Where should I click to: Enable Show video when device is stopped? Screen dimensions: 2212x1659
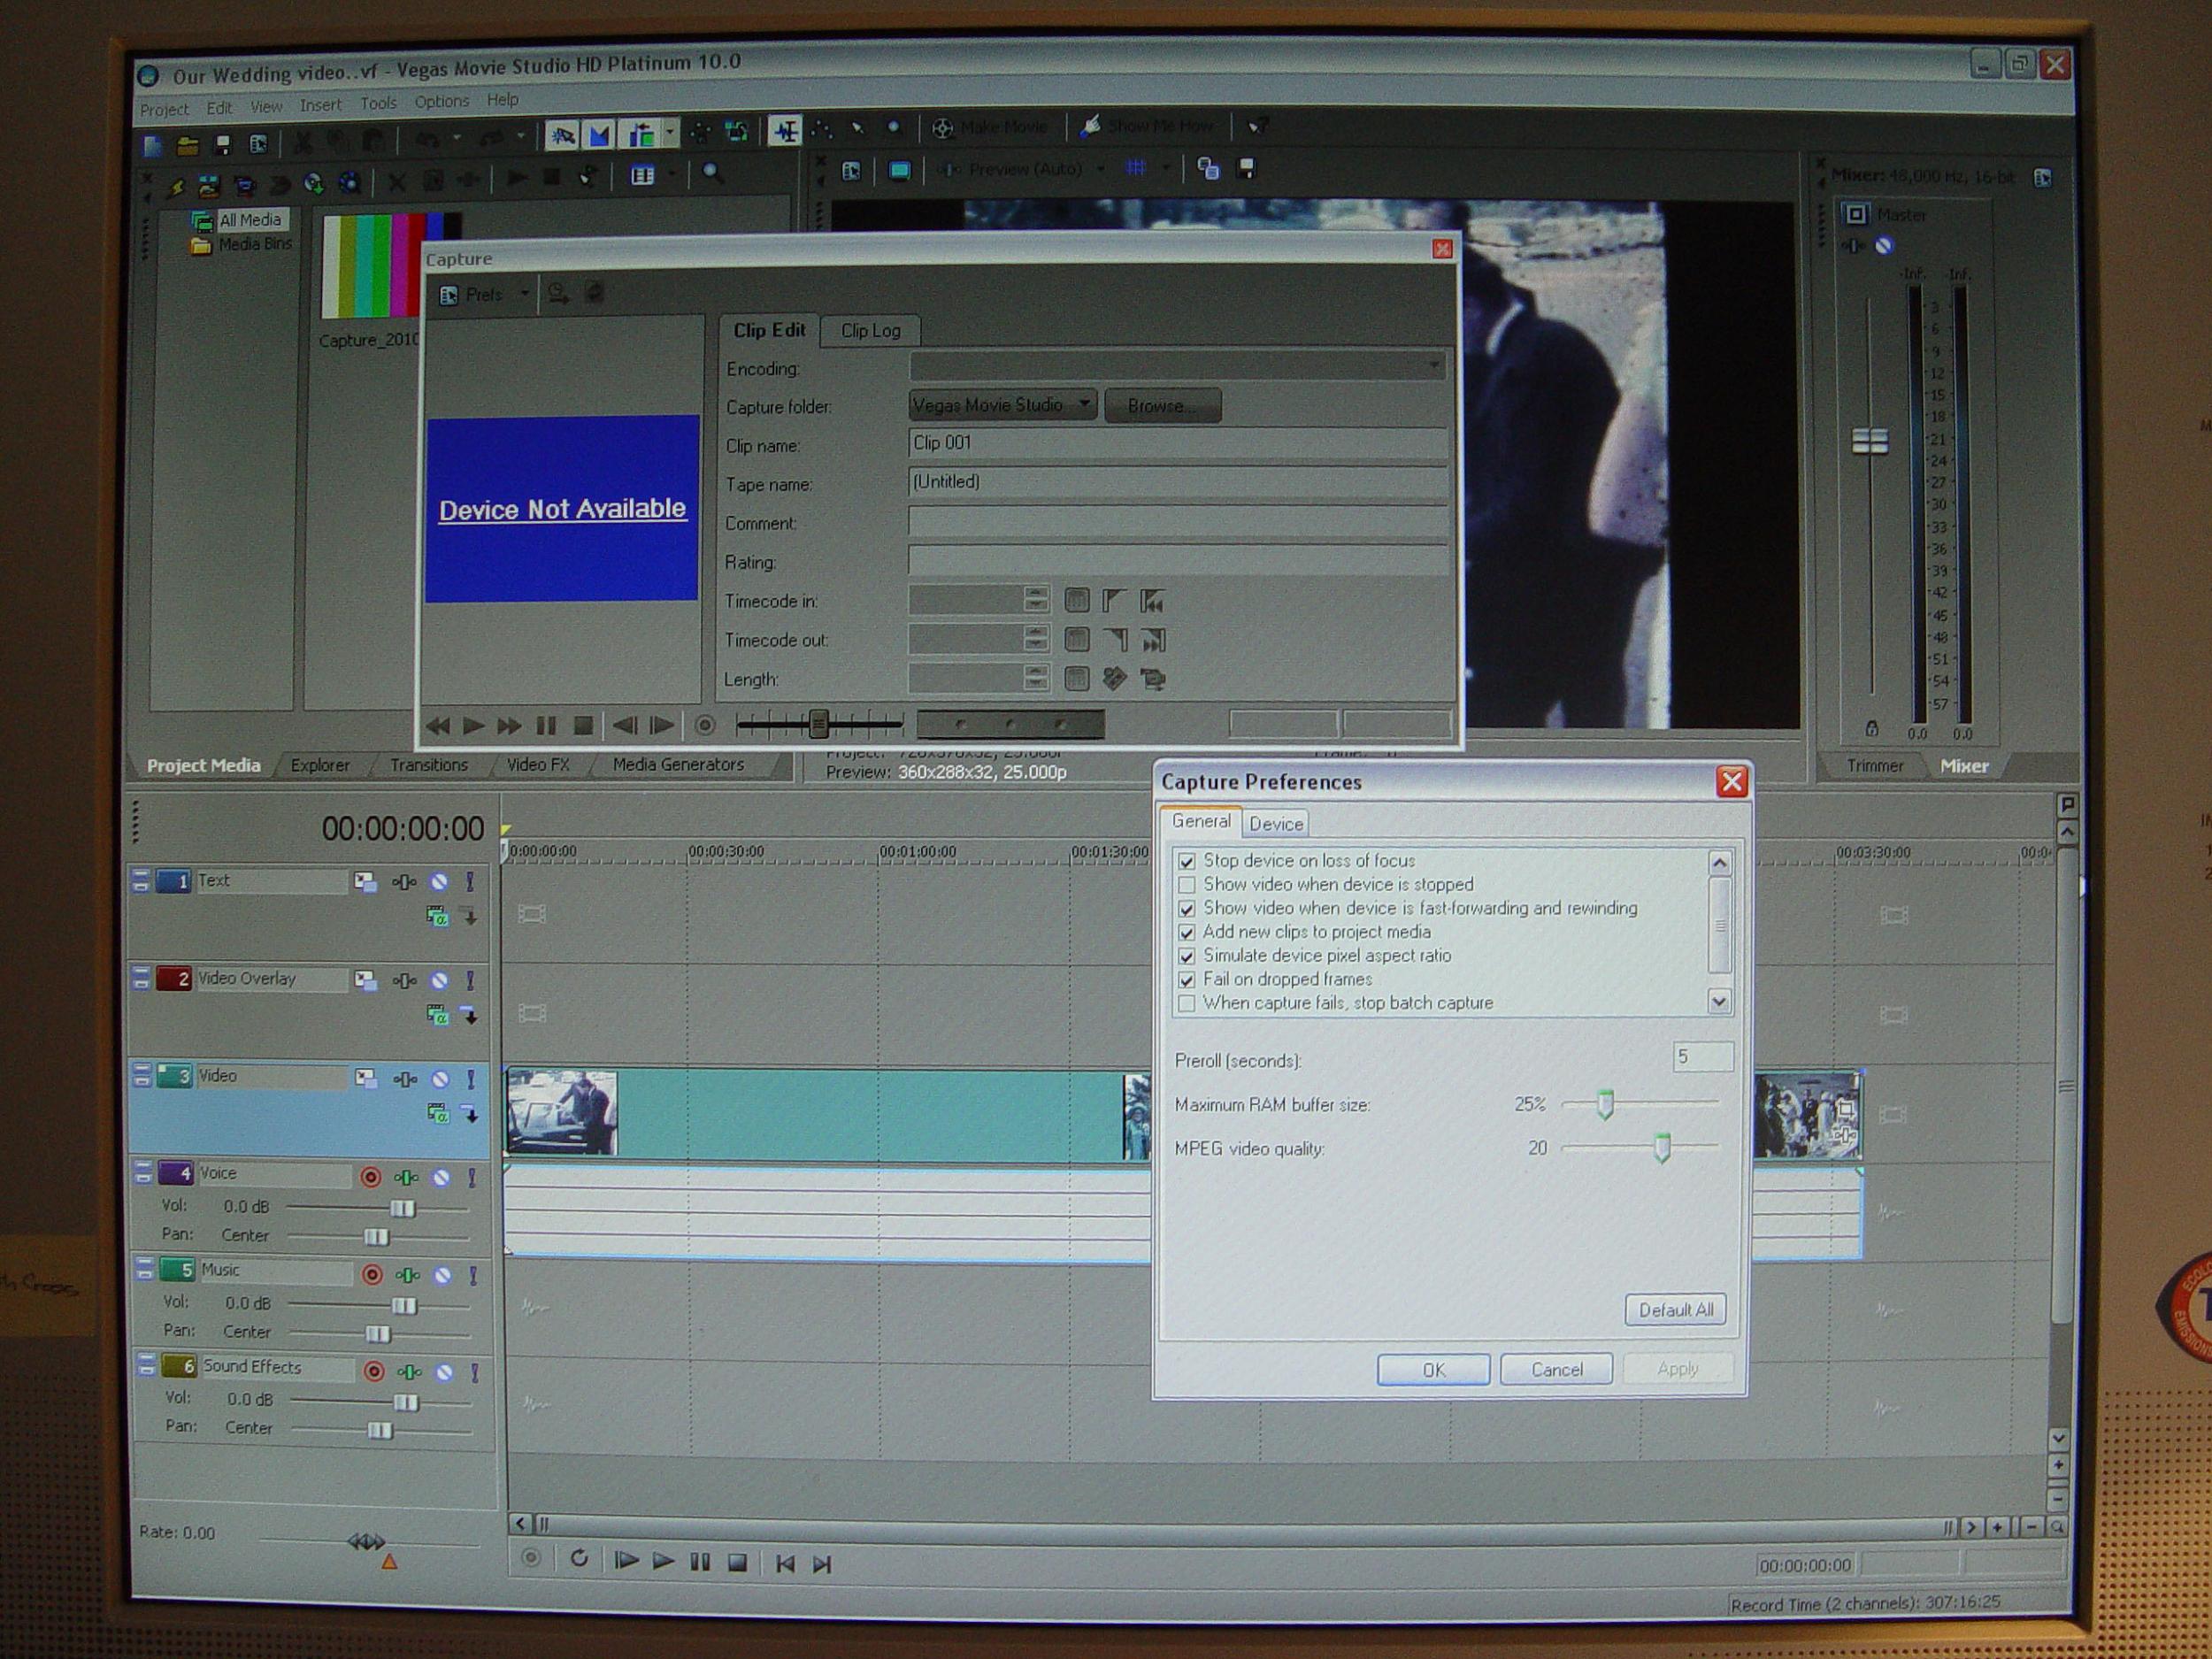(x=1186, y=885)
